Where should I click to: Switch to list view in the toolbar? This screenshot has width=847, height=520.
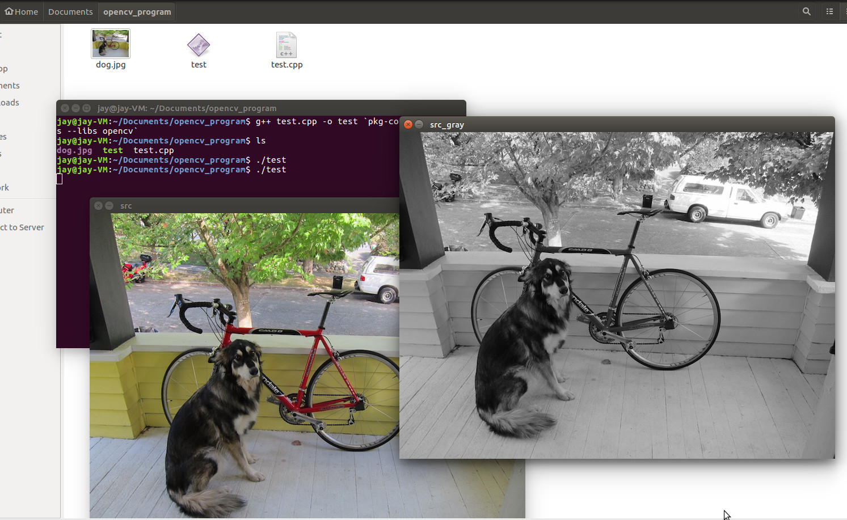[x=829, y=11]
